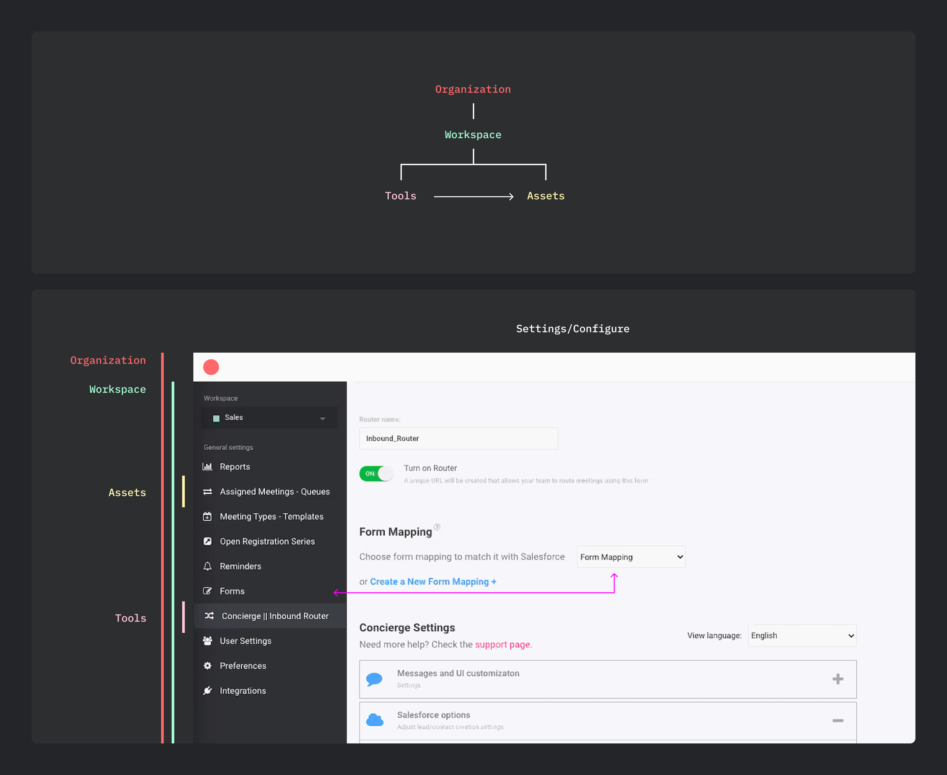
Task: Click the Reports bar chart icon
Action: click(x=207, y=466)
